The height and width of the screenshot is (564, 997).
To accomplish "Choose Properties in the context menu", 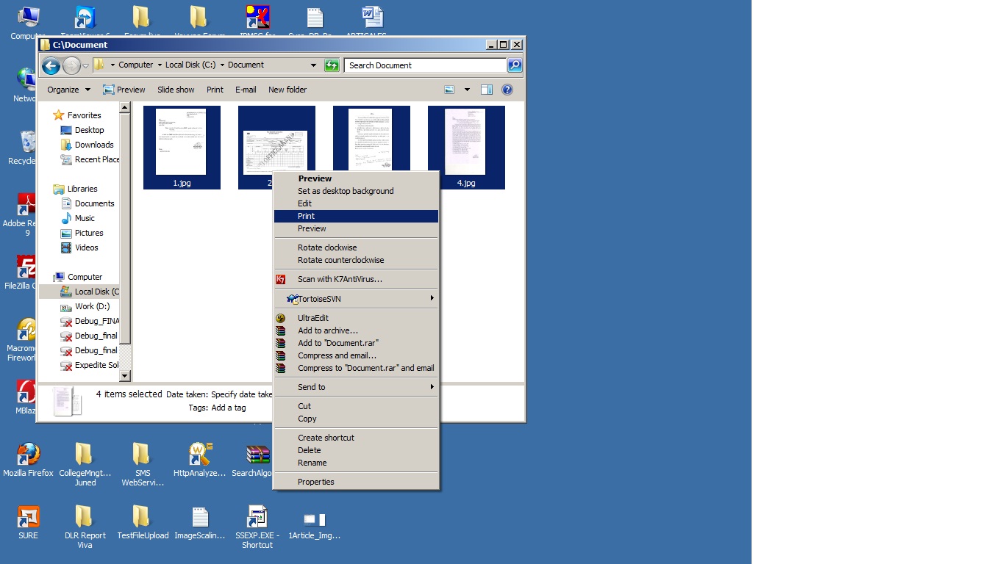I will [356, 482].
